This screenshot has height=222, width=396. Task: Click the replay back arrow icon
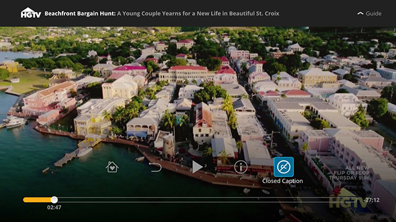click(x=155, y=167)
